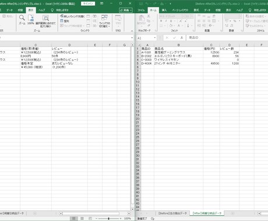Viewport: 268px width, 221px height.
Task: Open the 条件付き書式 conditional formatting menu
Action: click(255, 16)
